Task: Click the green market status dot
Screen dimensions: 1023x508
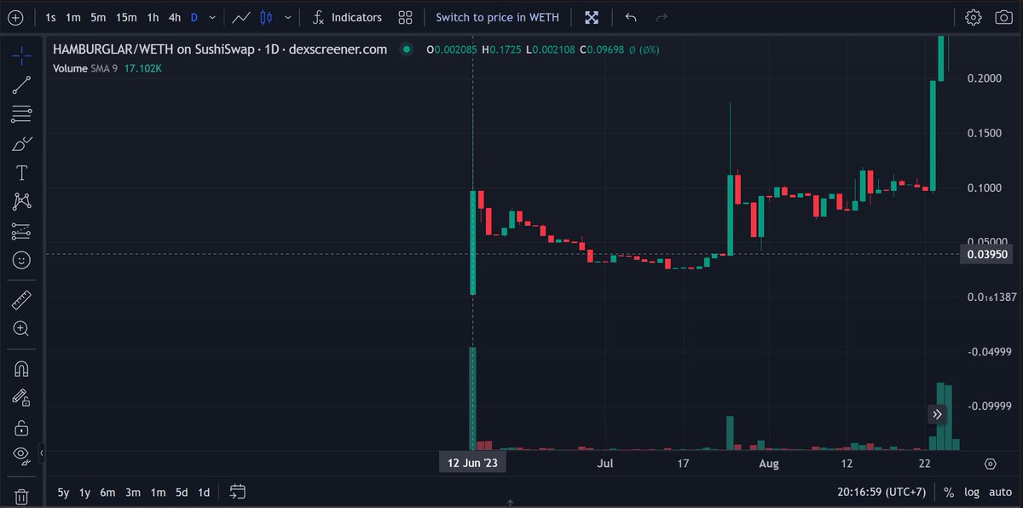Action: [x=407, y=49]
